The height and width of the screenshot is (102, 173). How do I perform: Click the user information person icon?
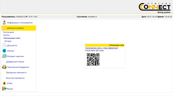4,22
